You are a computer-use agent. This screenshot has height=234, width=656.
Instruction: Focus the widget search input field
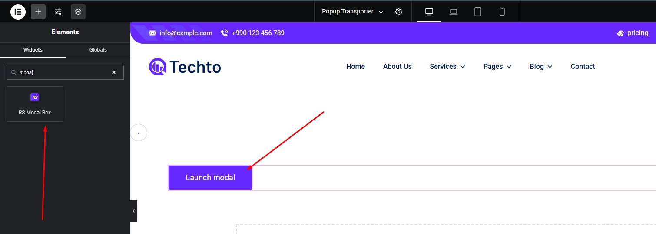coord(65,72)
